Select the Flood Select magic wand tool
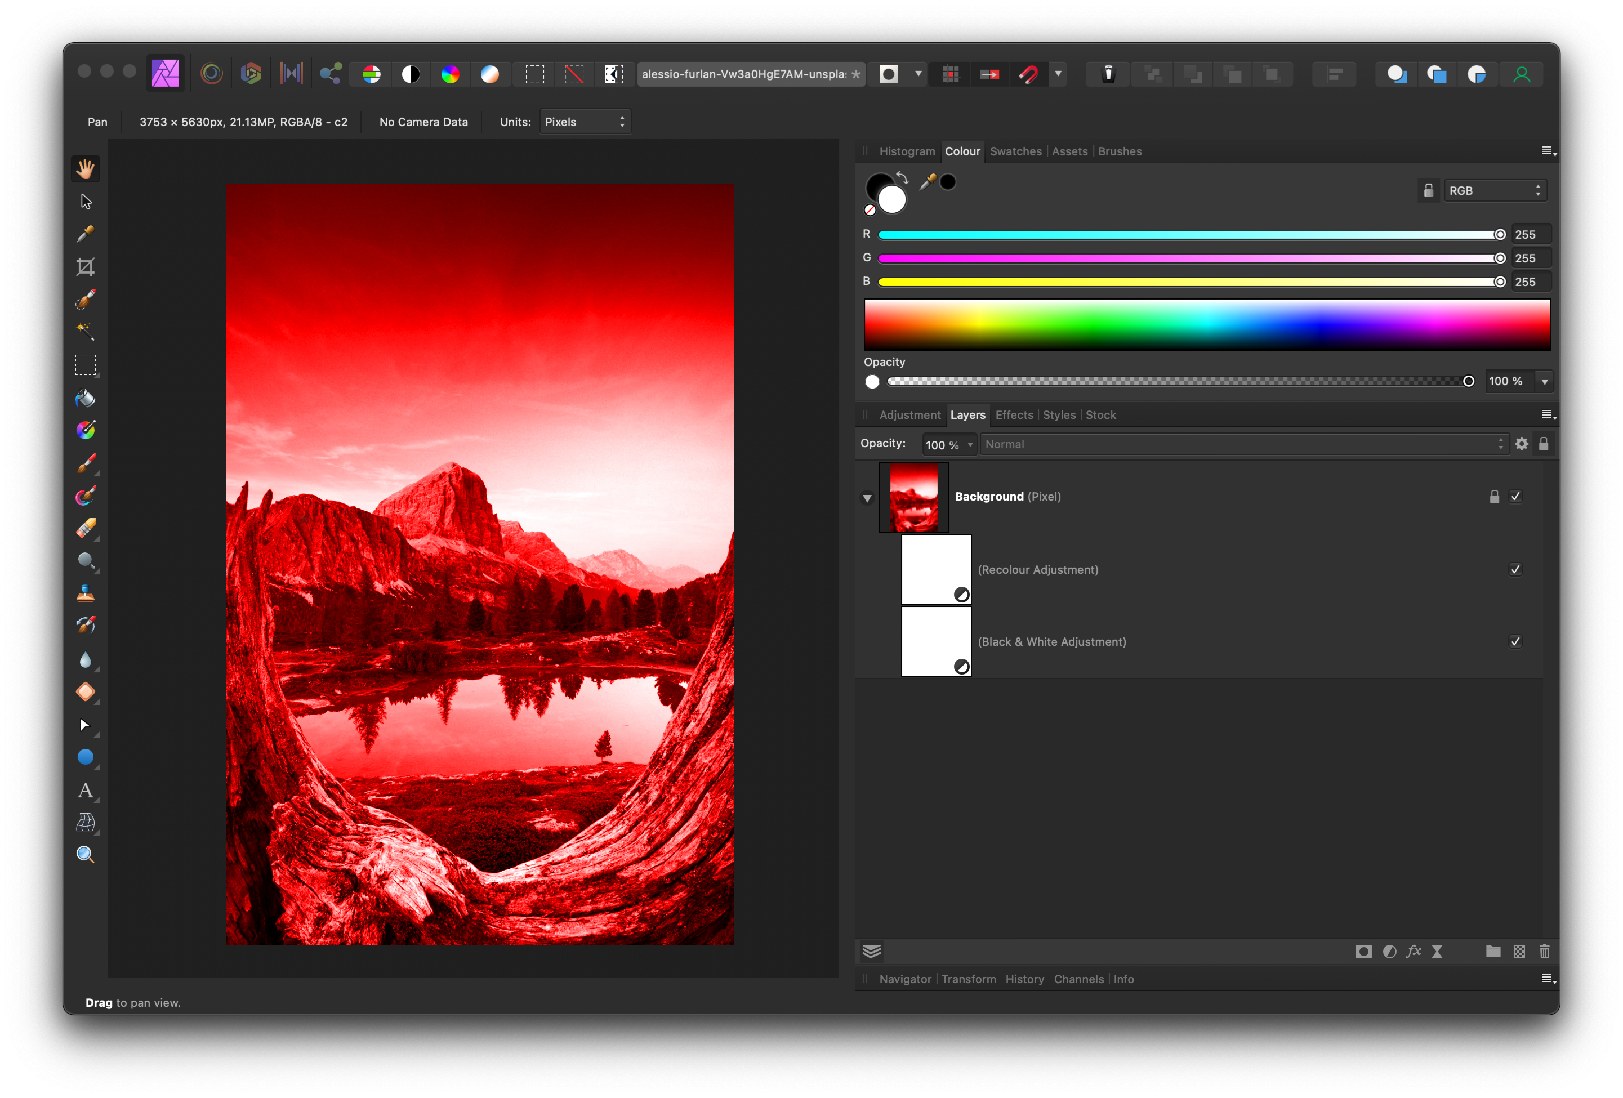 pyautogui.click(x=85, y=332)
